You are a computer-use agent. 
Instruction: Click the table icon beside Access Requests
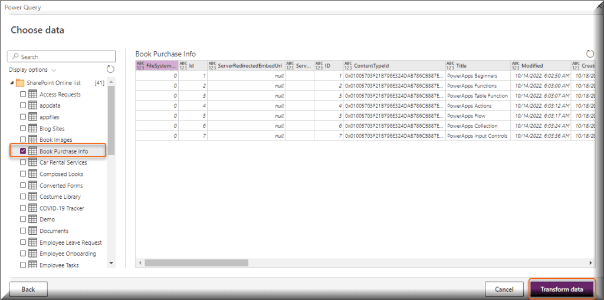pyautogui.click(x=33, y=94)
